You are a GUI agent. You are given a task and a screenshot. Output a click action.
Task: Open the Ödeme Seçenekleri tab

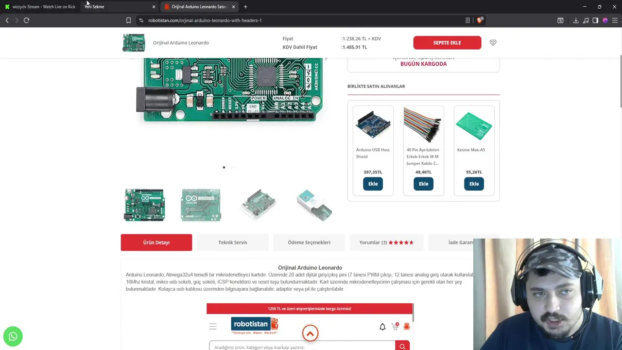point(309,242)
